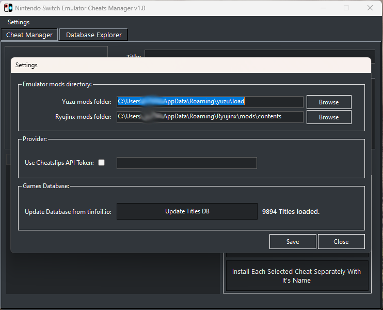383x310 pixels.
Task: Browse for the Ryujinx mods folder
Action: coord(329,117)
